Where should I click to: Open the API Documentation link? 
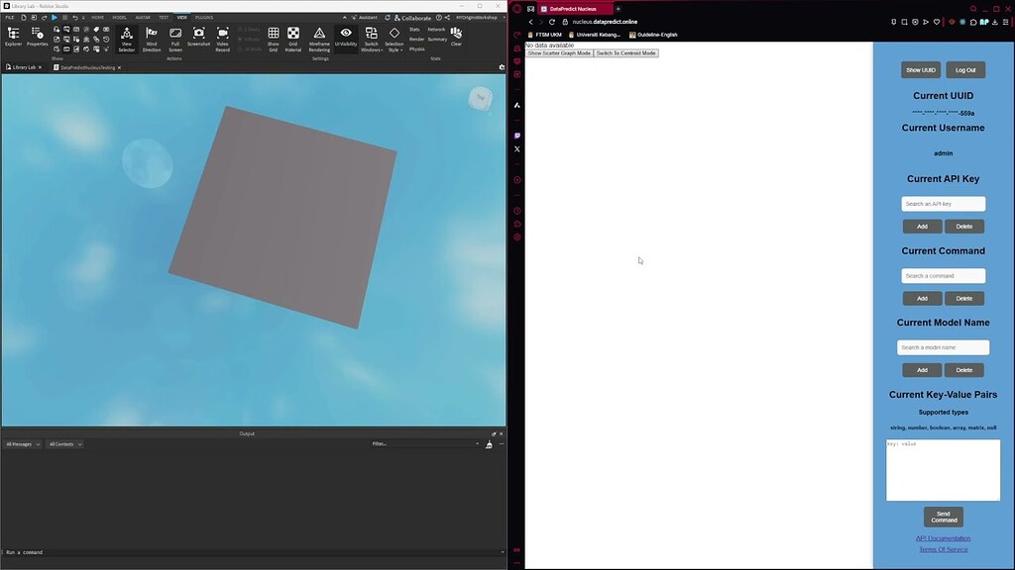pyautogui.click(x=943, y=538)
